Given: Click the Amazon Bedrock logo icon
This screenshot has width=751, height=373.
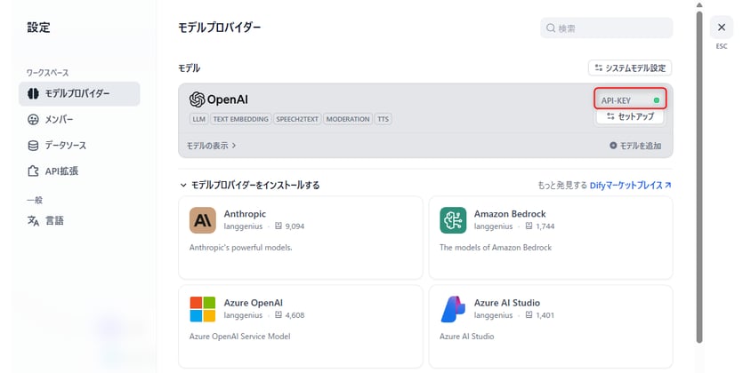Looking at the screenshot, I should (x=453, y=220).
